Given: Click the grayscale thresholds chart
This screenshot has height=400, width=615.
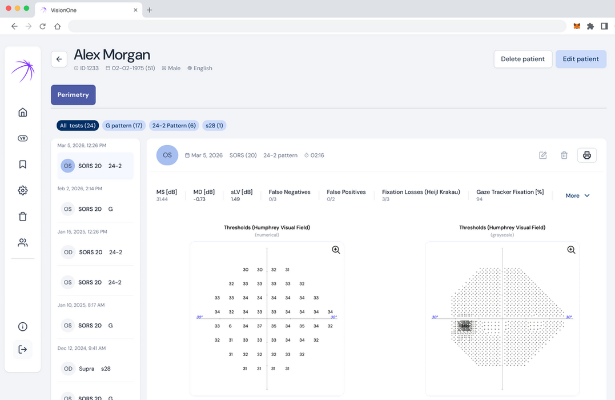Looking at the screenshot, I should pyautogui.click(x=502, y=319).
